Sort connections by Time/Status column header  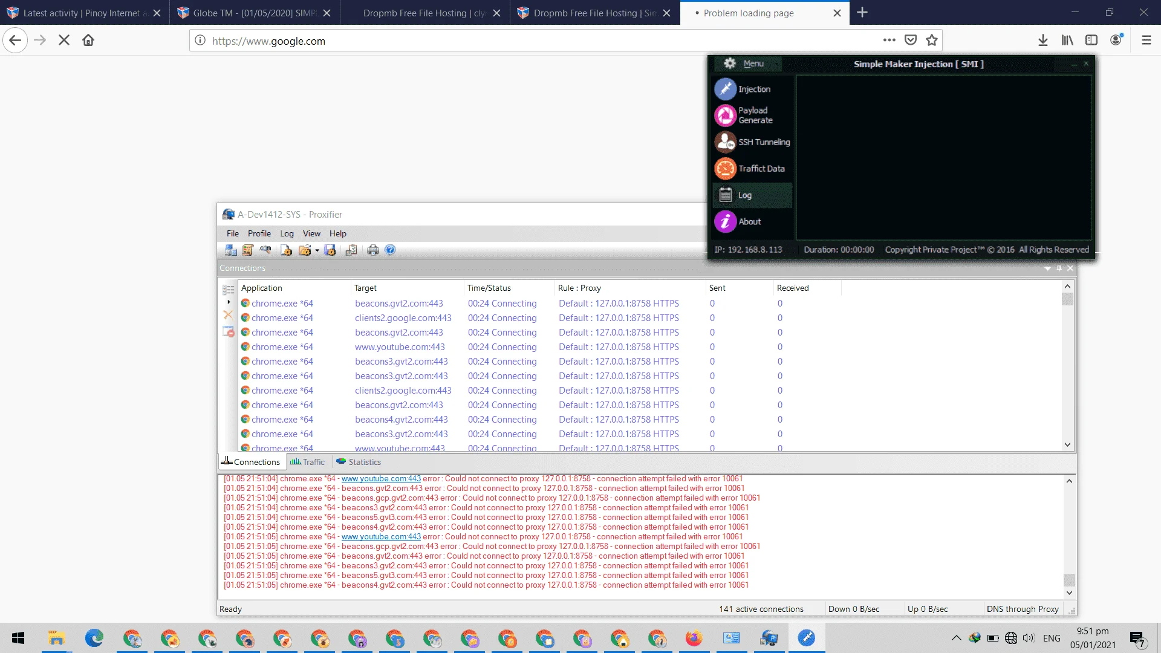[509, 288]
